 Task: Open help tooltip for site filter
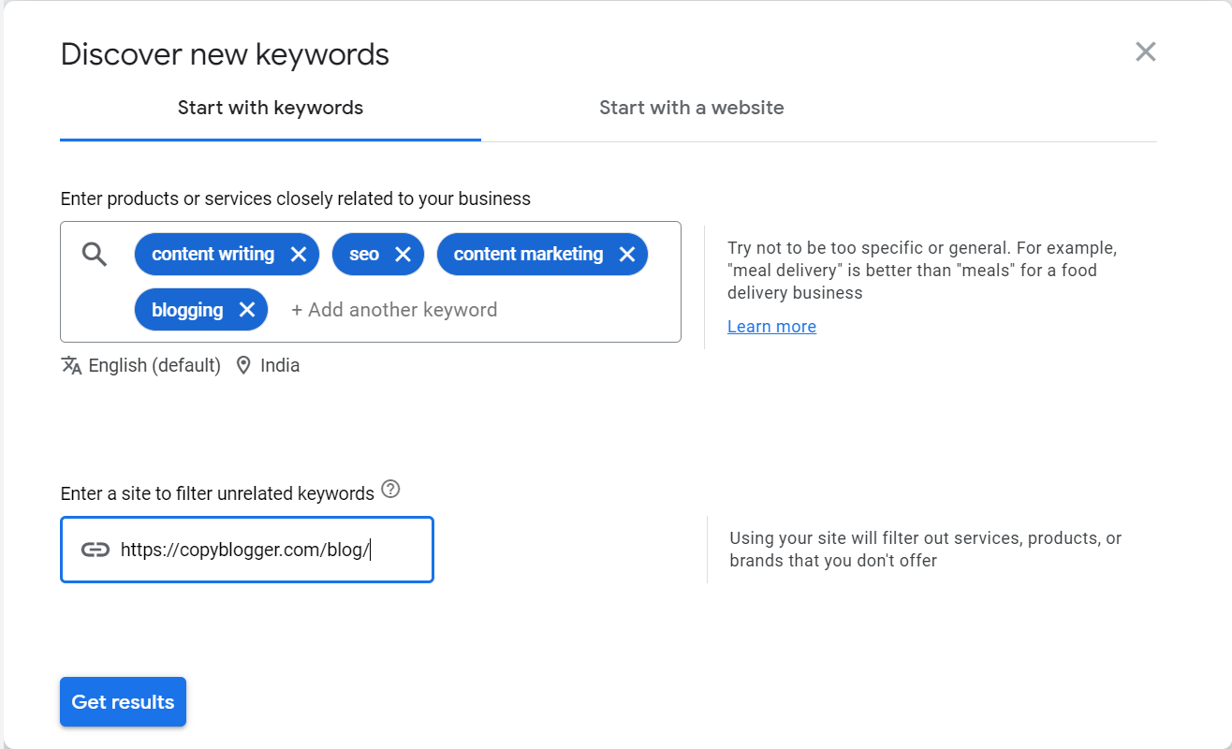point(391,489)
